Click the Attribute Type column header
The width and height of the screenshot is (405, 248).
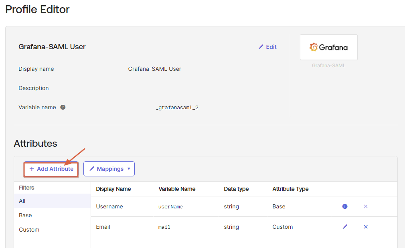[x=290, y=189]
